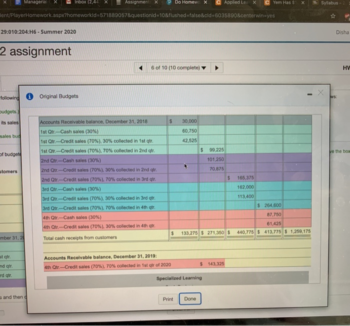Click '4th Qtr.—Credit sales, 70% collected in 1st qtr of 2020'
Image resolution: width=350 pixels, height=326 pixels.
coord(107,265)
